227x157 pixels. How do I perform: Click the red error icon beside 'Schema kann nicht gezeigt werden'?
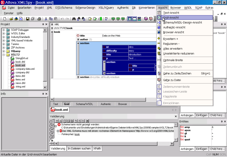(59, 125)
